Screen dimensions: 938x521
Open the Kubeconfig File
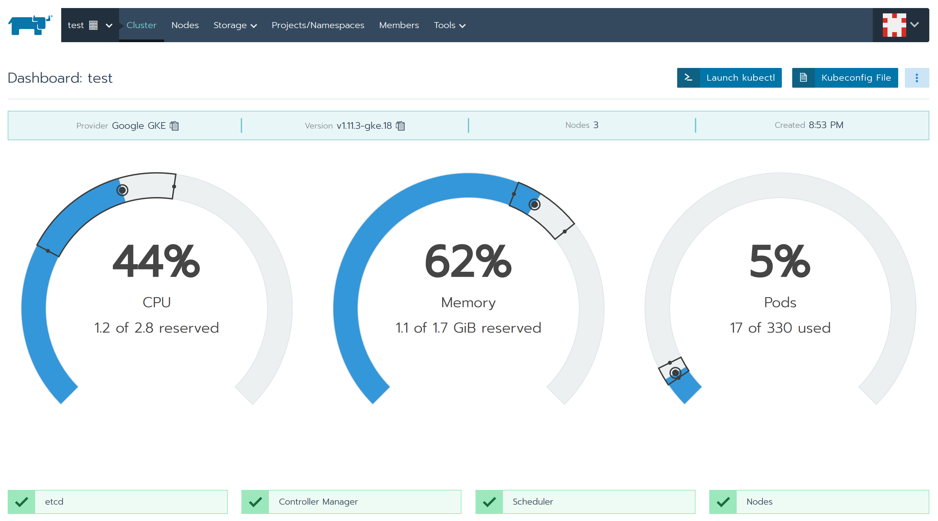point(845,78)
